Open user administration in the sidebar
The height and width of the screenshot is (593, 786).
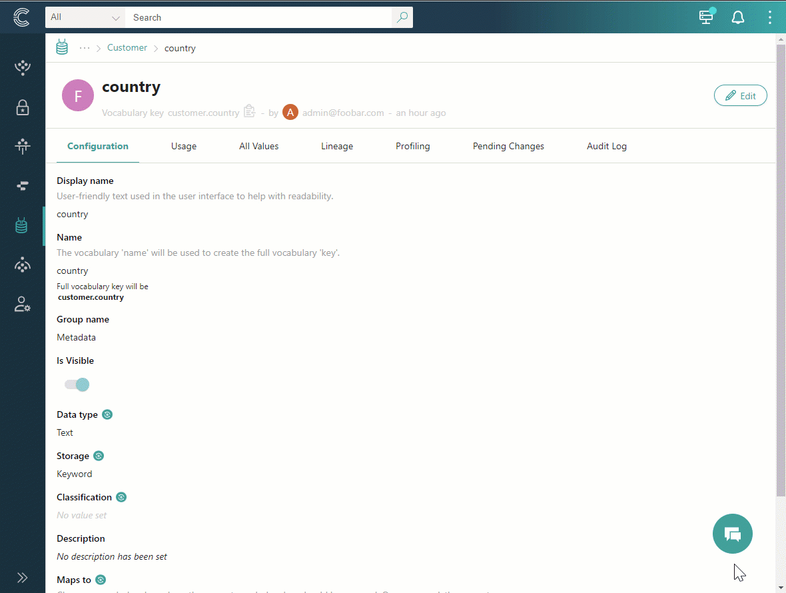(22, 304)
